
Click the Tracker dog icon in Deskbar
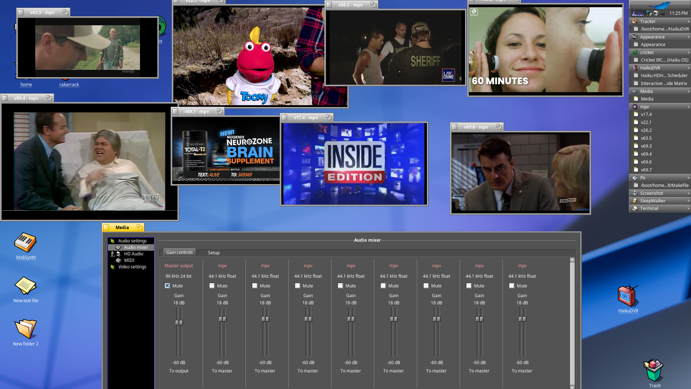635,21
